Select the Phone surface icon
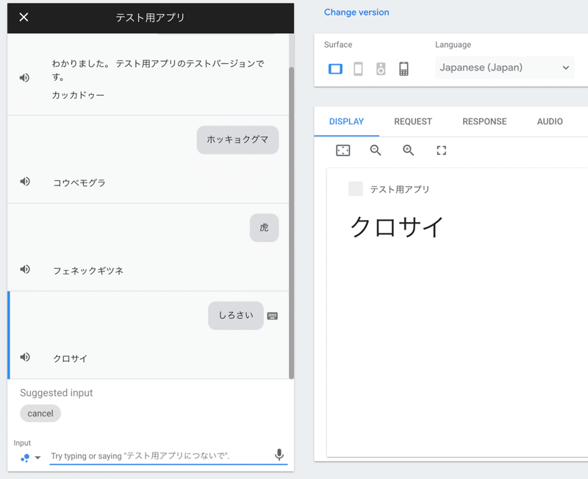Image resolution: width=588 pixels, height=479 pixels. click(x=358, y=69)
